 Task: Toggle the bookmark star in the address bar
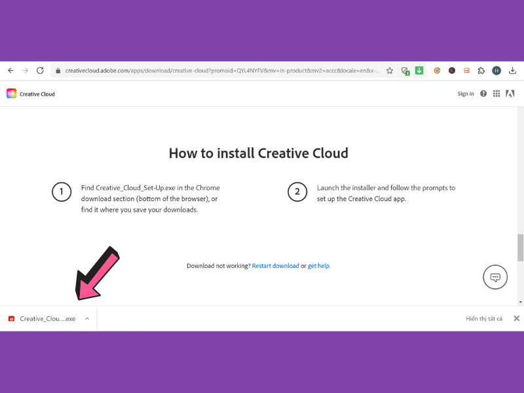[x=390, y=70]
